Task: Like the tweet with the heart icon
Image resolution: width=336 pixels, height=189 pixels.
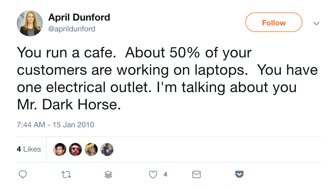Action: tap(153, 175)
